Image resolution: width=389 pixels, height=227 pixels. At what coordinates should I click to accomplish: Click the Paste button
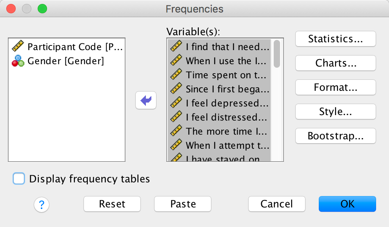click(x=183, y=204)
